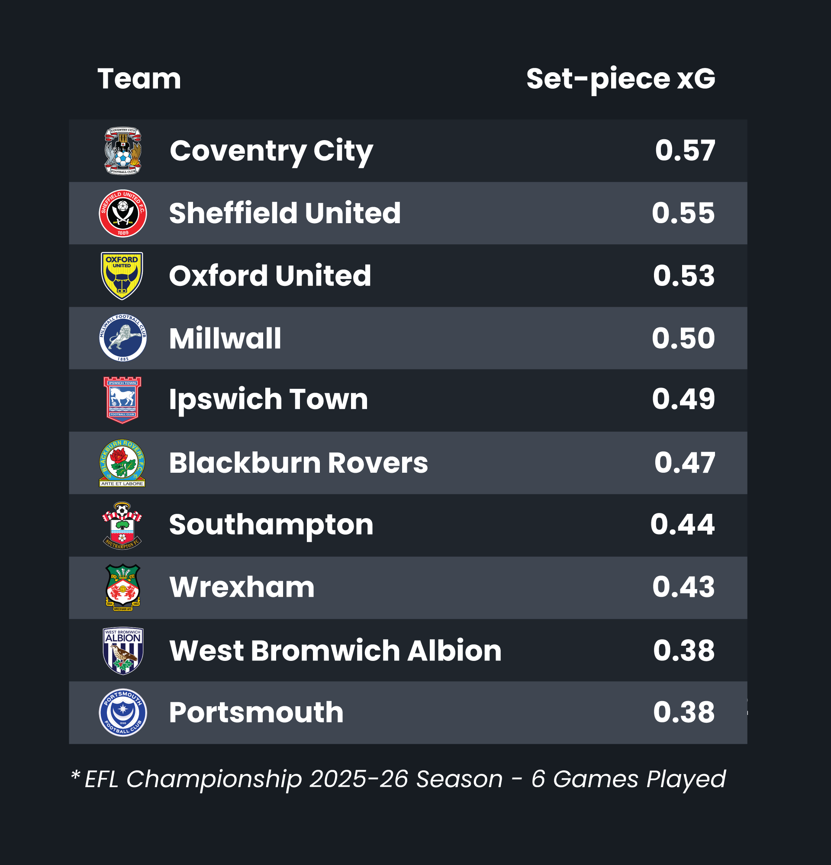Click the Team column header
Image resolution: width=831 pixels, height=865 pixels.
click(x=139, y=79)
